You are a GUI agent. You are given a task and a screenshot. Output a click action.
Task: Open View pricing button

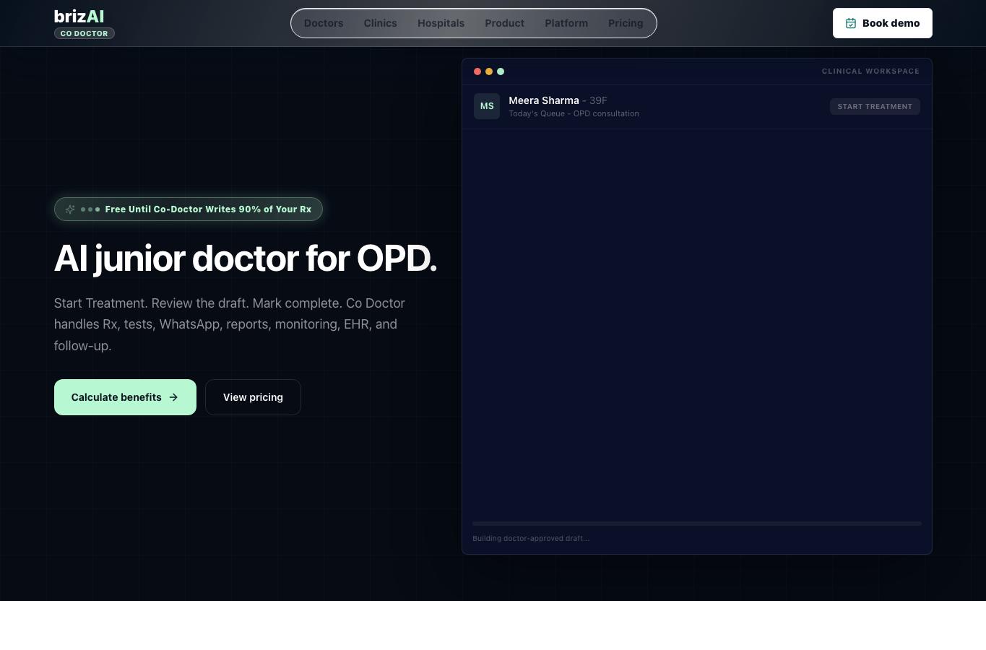point(253,397)
